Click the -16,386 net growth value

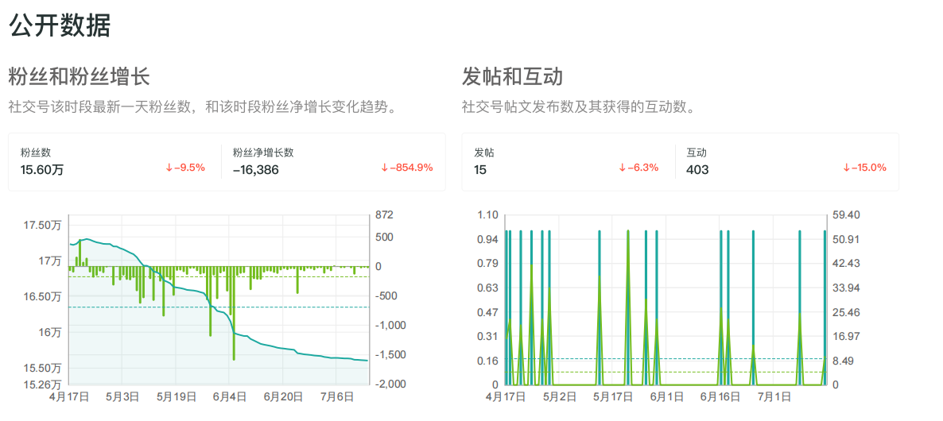tap(255, 169)
